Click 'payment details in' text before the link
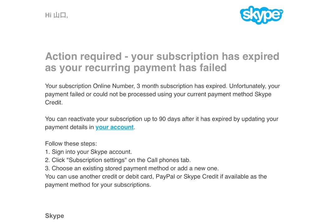Screen dimensions: 319x224 [x=69, y=127]
